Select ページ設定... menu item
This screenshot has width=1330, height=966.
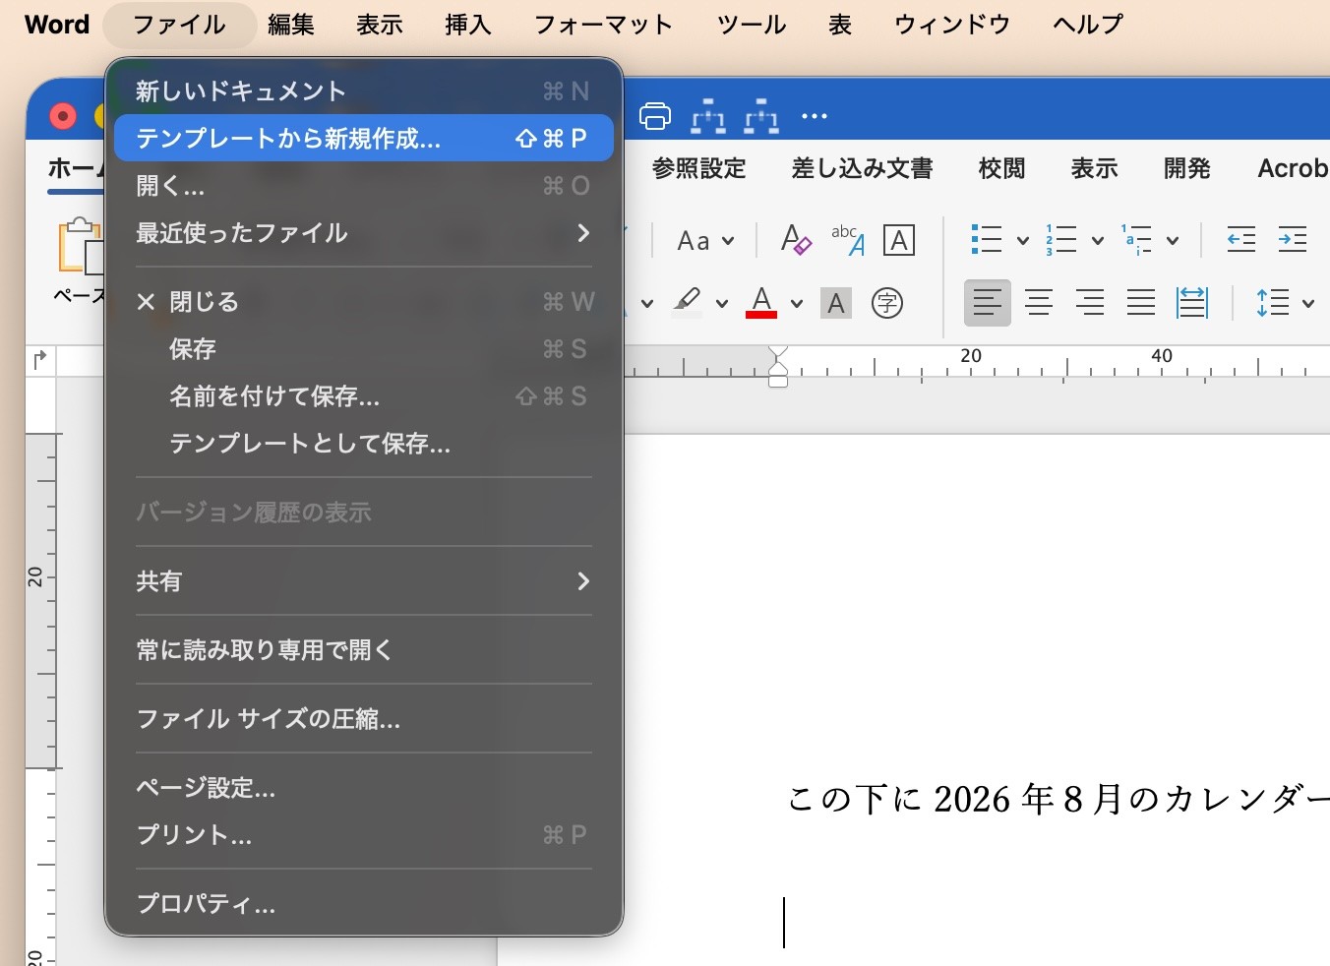[x=364, y=788]
